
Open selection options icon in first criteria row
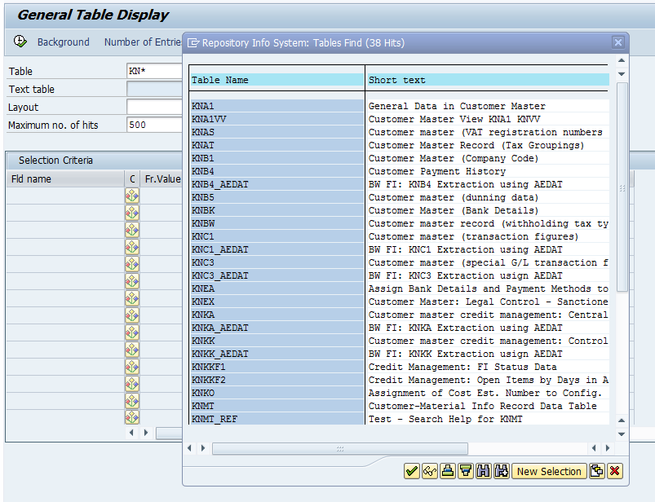coord(131,196)
